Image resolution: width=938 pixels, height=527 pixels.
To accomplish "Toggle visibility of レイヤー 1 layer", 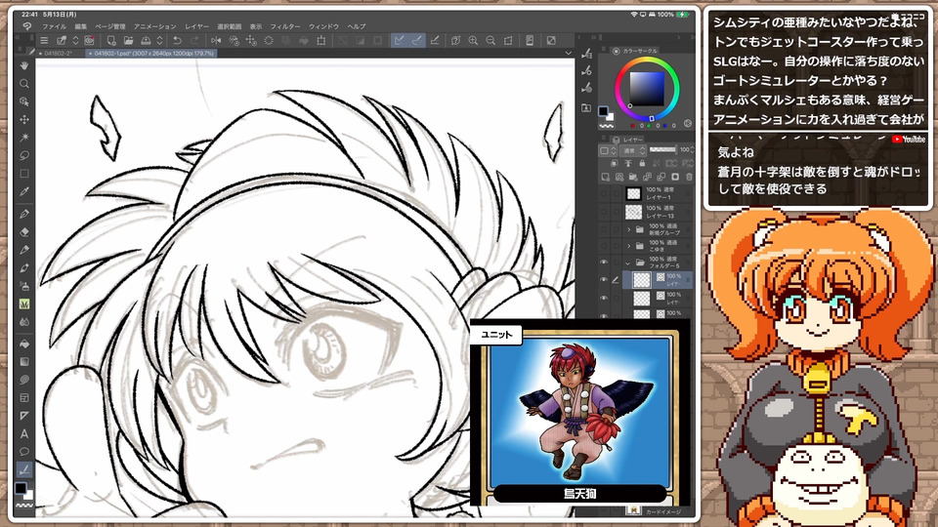I will tap(604, 193).
